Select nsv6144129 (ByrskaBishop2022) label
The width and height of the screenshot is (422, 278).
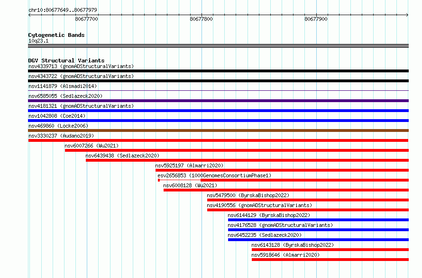pos(269,215)
